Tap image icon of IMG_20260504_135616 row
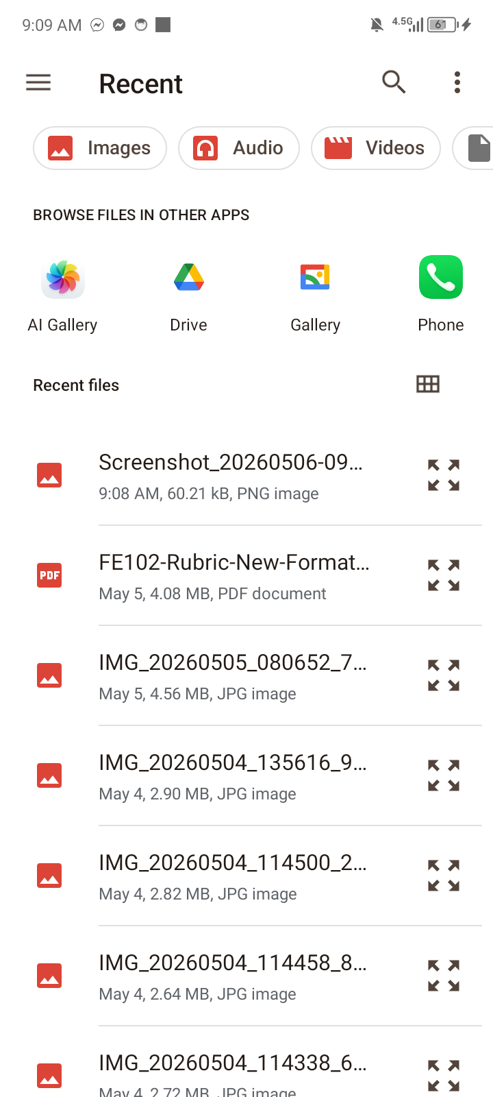Image resolution: width=493 pixels, height=1097 pixels. point(49,775)
